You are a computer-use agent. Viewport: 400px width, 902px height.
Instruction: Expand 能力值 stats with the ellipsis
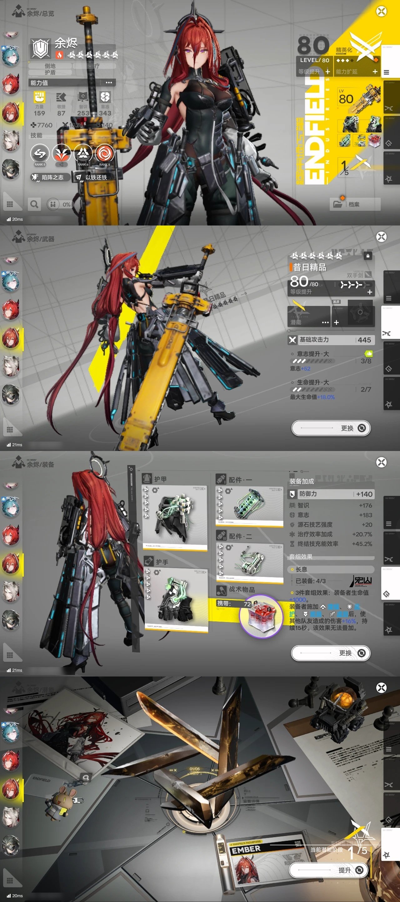point(109,83)
